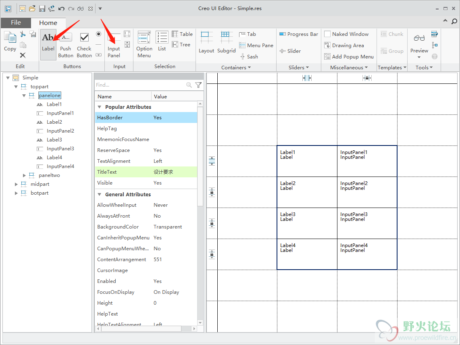460x345 pixels.
Task: Open the search icon at ribbon right
Action: tap(454, 21)
